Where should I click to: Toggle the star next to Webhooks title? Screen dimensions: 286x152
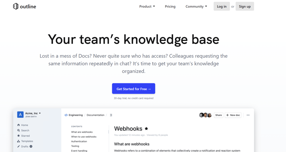point(146,128)
